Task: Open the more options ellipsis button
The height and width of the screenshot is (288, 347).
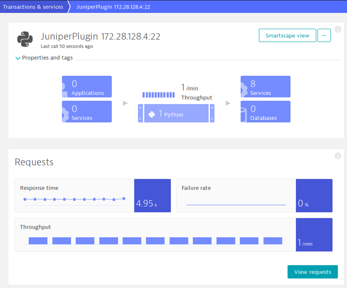Action: [324, 36]
